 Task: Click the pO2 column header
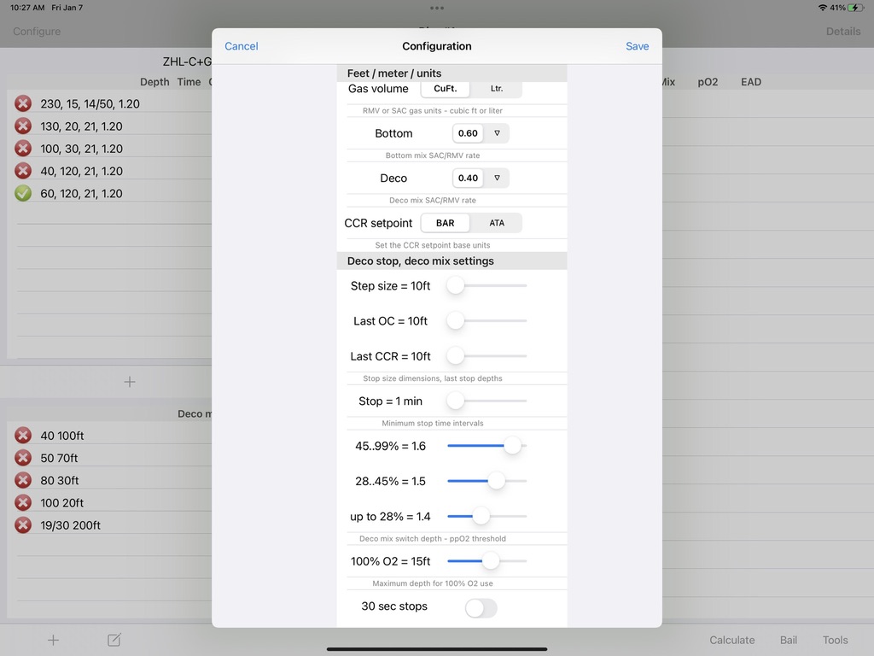[708, 82]
